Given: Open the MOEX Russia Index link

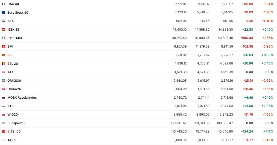Looking at the screenshot, I should (x=22, y=97).
